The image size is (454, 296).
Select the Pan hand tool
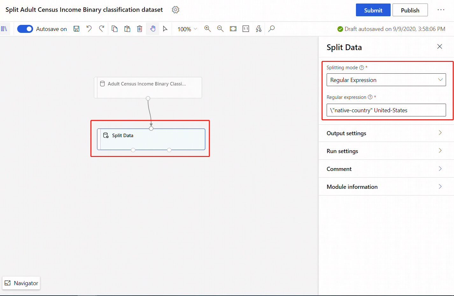(153, 29)
